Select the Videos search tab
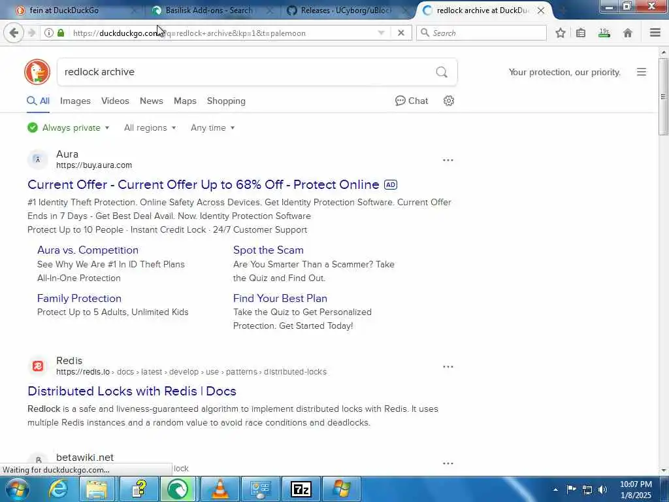The width and height of the screenshot is (669, 502). pos(115,101)
